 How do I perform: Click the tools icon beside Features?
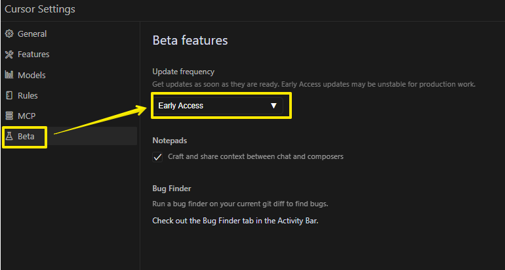[x=9, y=54]
